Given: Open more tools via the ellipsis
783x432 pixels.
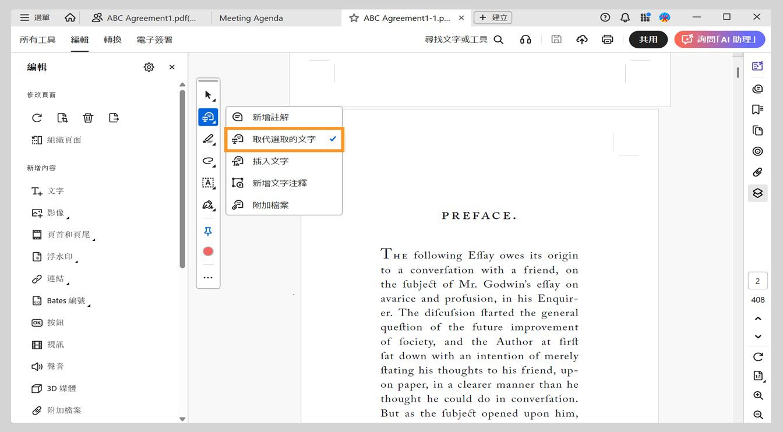Looking at the screenshot, I should (x=208, y=277).
